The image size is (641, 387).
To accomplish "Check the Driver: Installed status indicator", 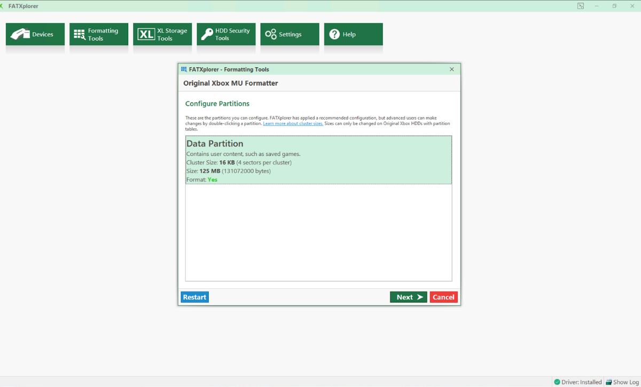I will [x=577, y=382].
